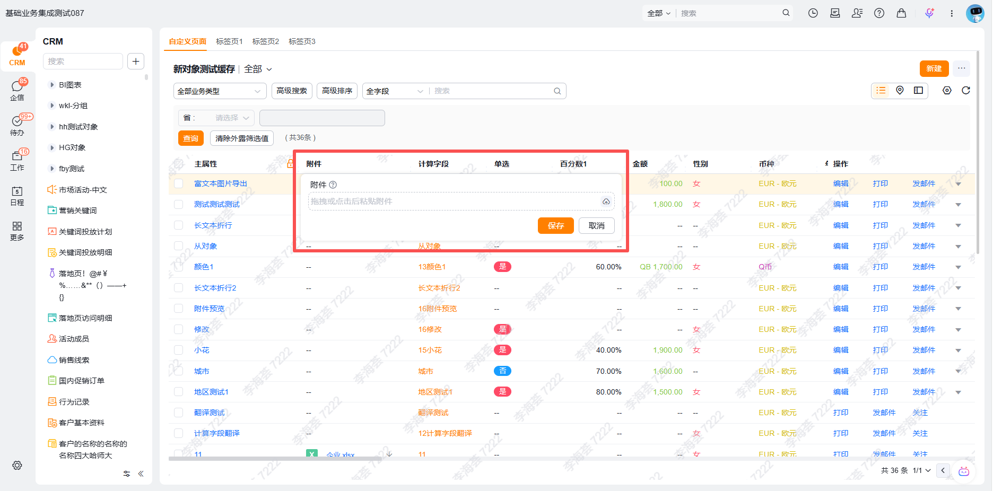
Task: Open the contacts icon in header
Action: pyautogui.click(x=857, y=13)
